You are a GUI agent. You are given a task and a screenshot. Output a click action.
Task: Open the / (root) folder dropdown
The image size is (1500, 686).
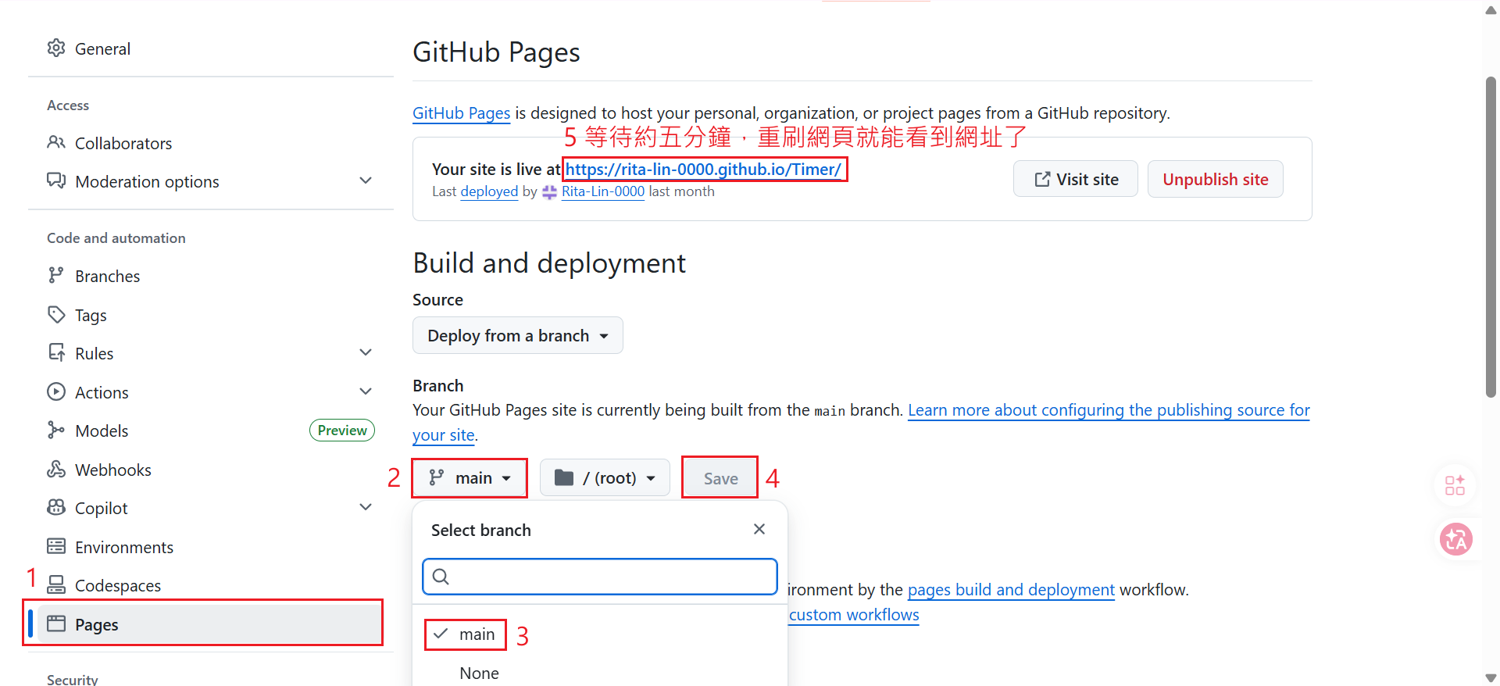pyautogui.click(x=605, y=478)
